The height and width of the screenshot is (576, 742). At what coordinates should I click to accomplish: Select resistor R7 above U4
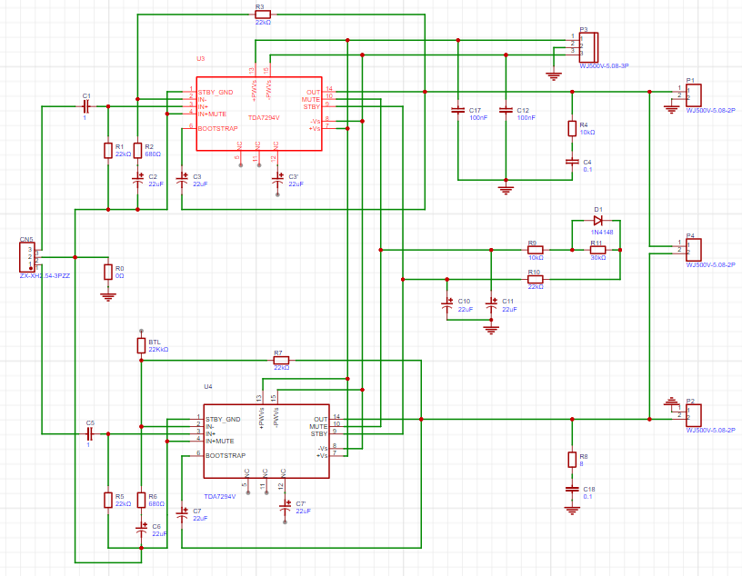point(281,361)
